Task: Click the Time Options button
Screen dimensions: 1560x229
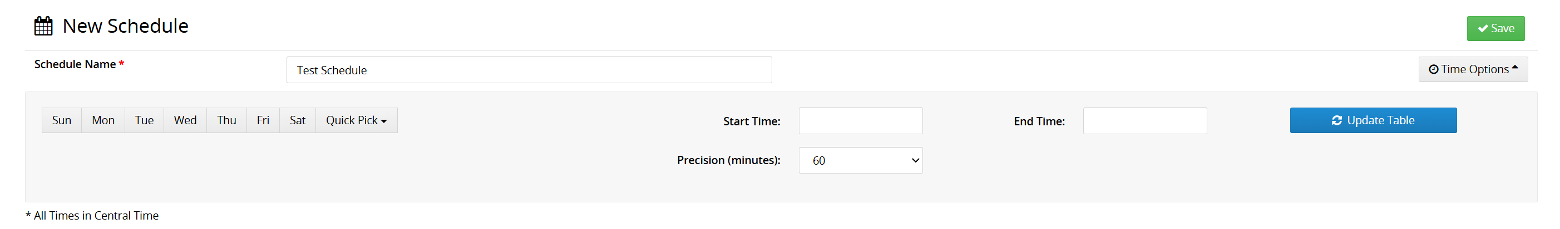Action: (1473, 69)
